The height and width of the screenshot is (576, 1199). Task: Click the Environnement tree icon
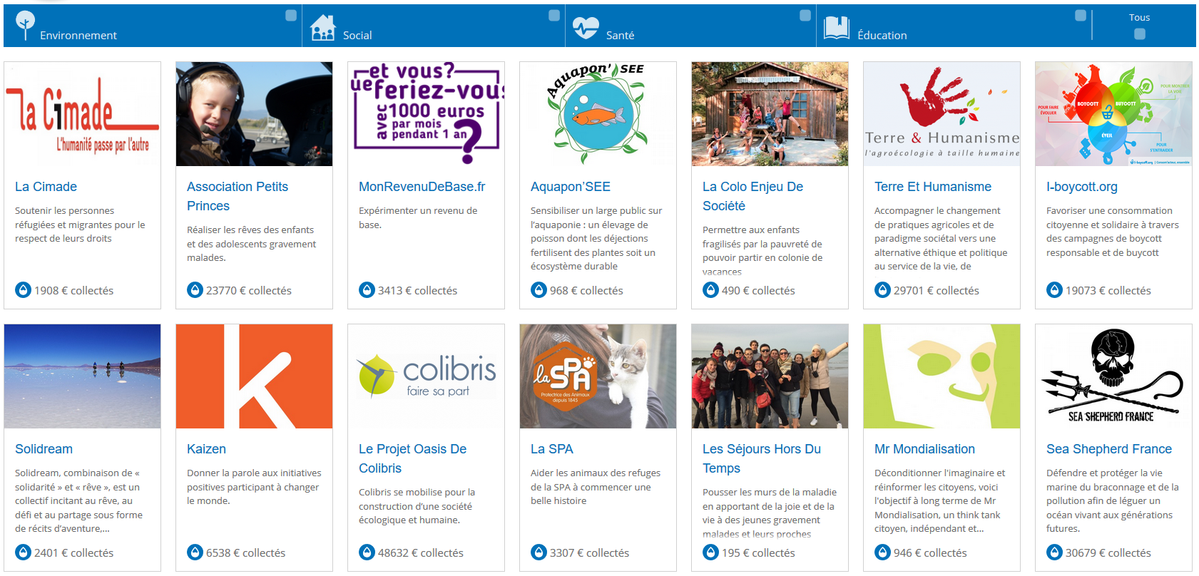click(x=25, y=26)
